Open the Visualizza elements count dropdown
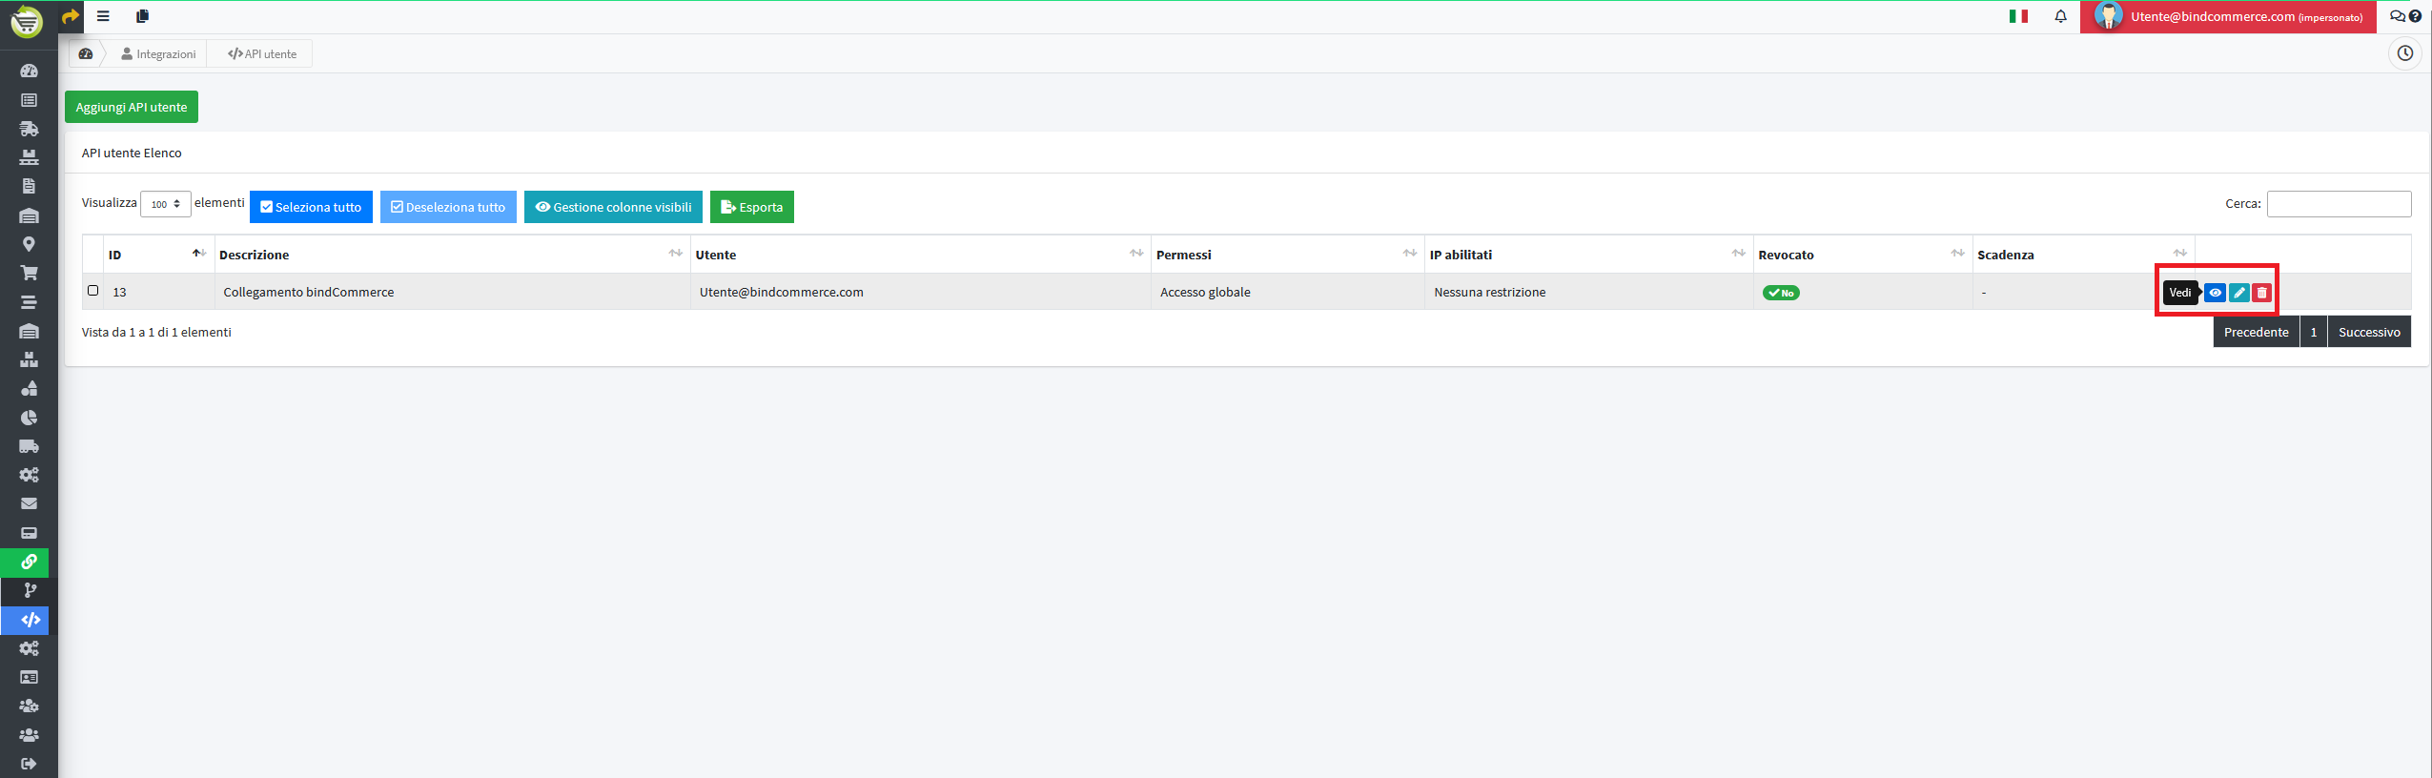Viewport: 2432px width, 778px height. point(166,204)
